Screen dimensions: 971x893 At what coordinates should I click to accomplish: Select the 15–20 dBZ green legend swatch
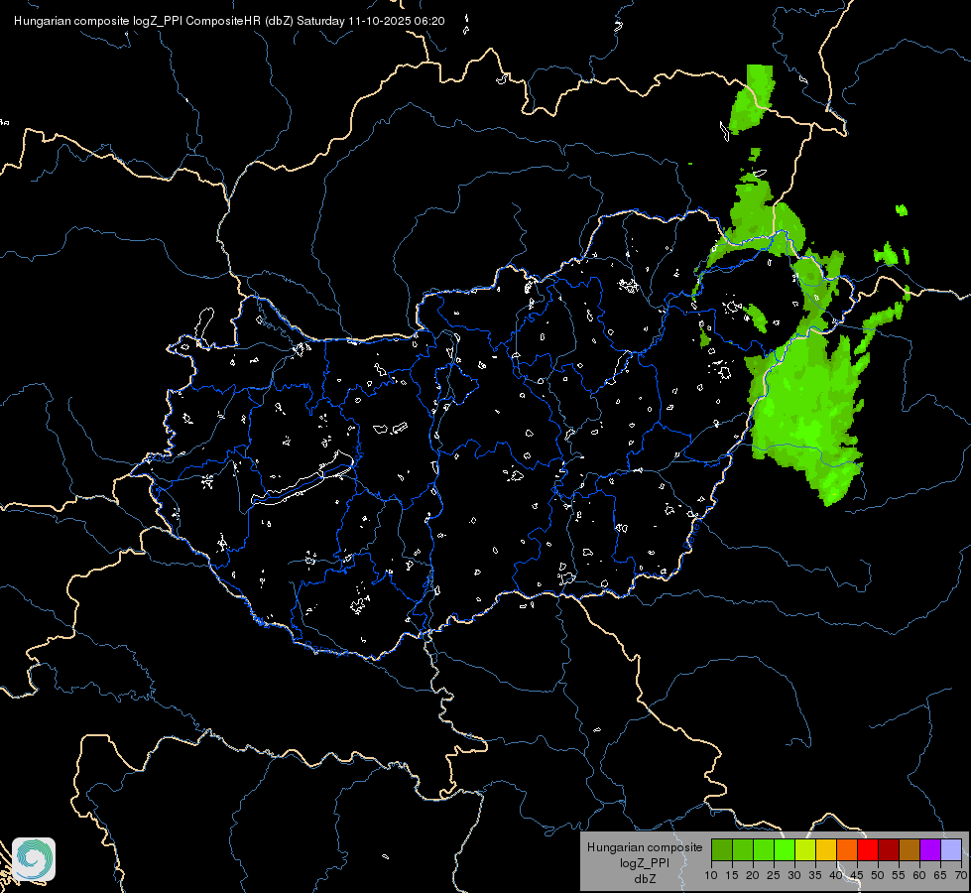click(743, 849)
